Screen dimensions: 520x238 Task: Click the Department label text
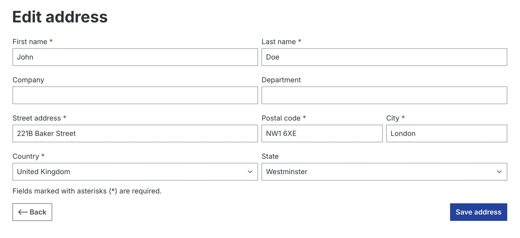[281, 80]
